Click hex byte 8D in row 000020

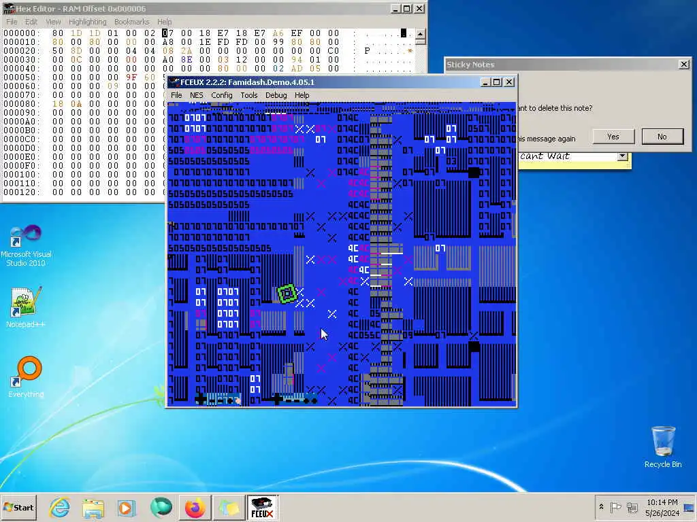(x=76, y=51)
